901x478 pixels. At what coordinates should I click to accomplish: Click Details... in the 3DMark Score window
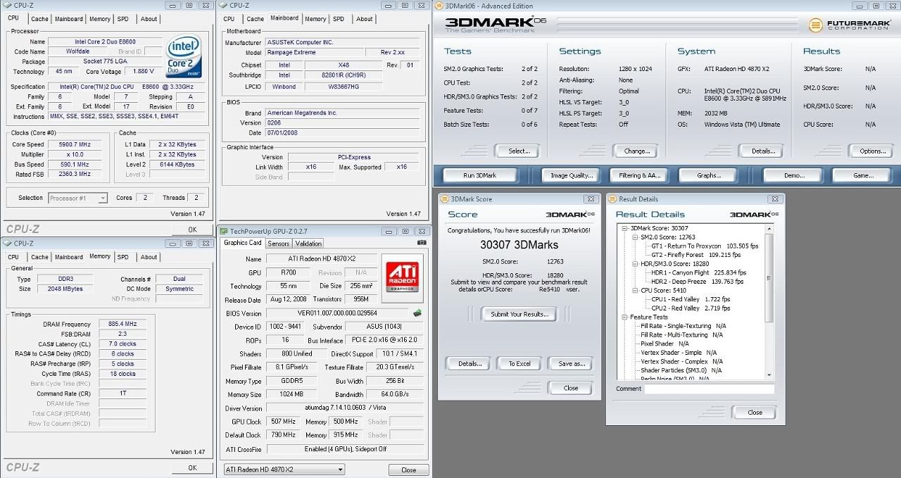[x=469, y=363]
